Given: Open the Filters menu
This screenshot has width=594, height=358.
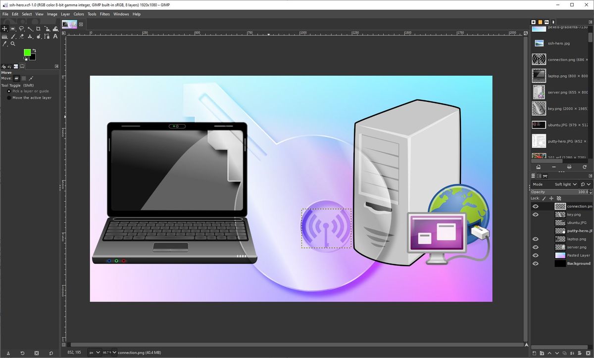Looking at the screenshot, I should (104, 14).
